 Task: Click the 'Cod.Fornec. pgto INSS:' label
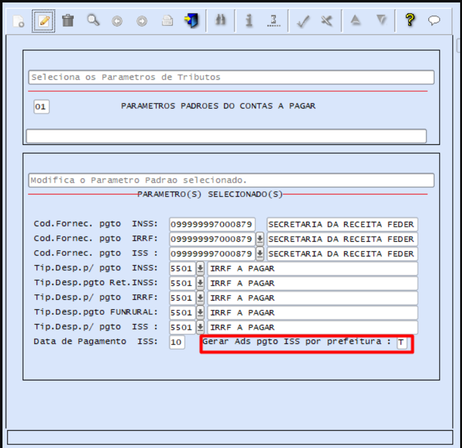click(96, 224)
